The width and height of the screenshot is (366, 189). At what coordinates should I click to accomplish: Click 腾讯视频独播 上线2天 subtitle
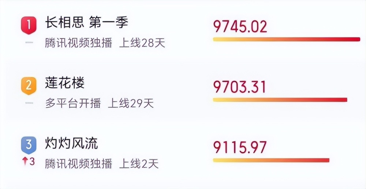102,163
